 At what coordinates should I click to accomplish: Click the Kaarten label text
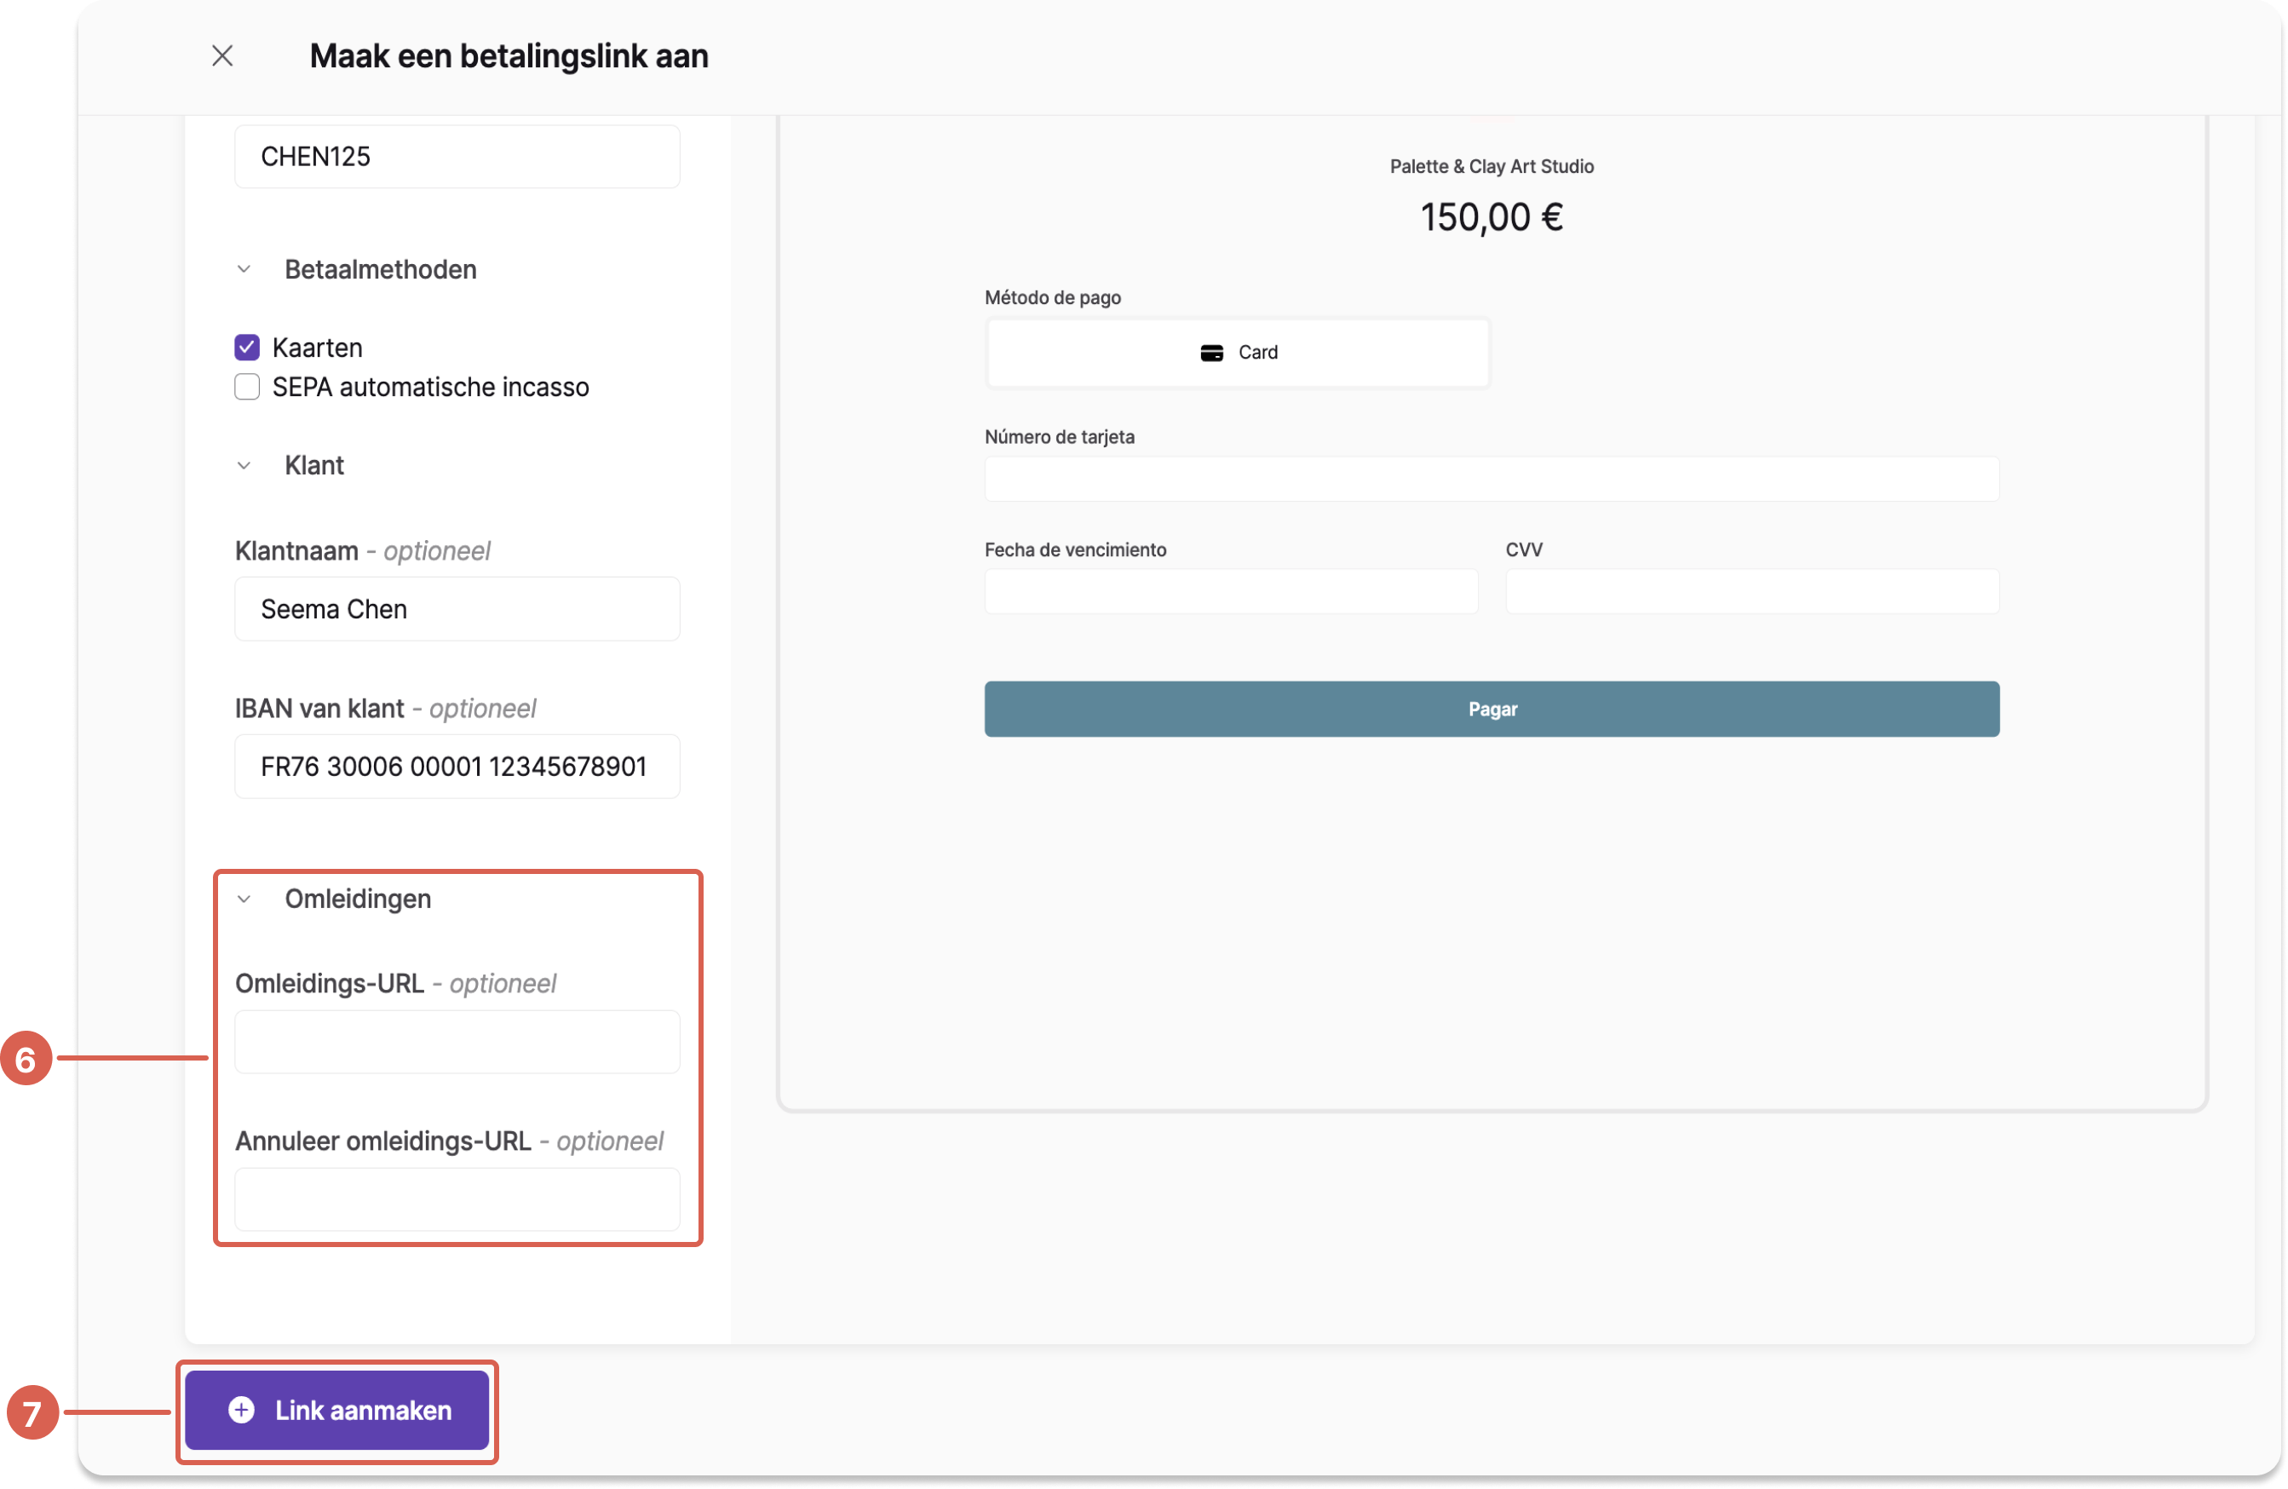click(317, 347)
